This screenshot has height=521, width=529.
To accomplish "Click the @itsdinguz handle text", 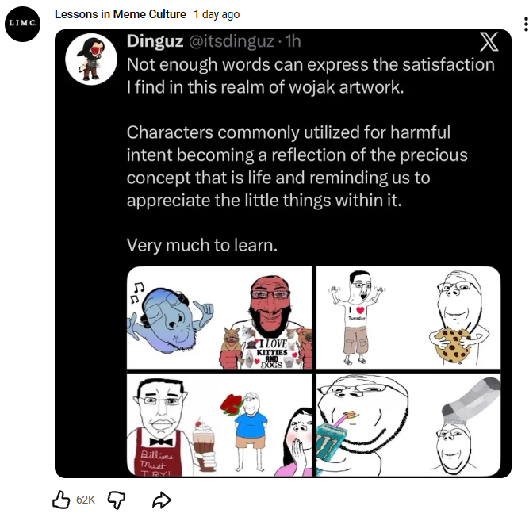I will [x=231, y=41].
